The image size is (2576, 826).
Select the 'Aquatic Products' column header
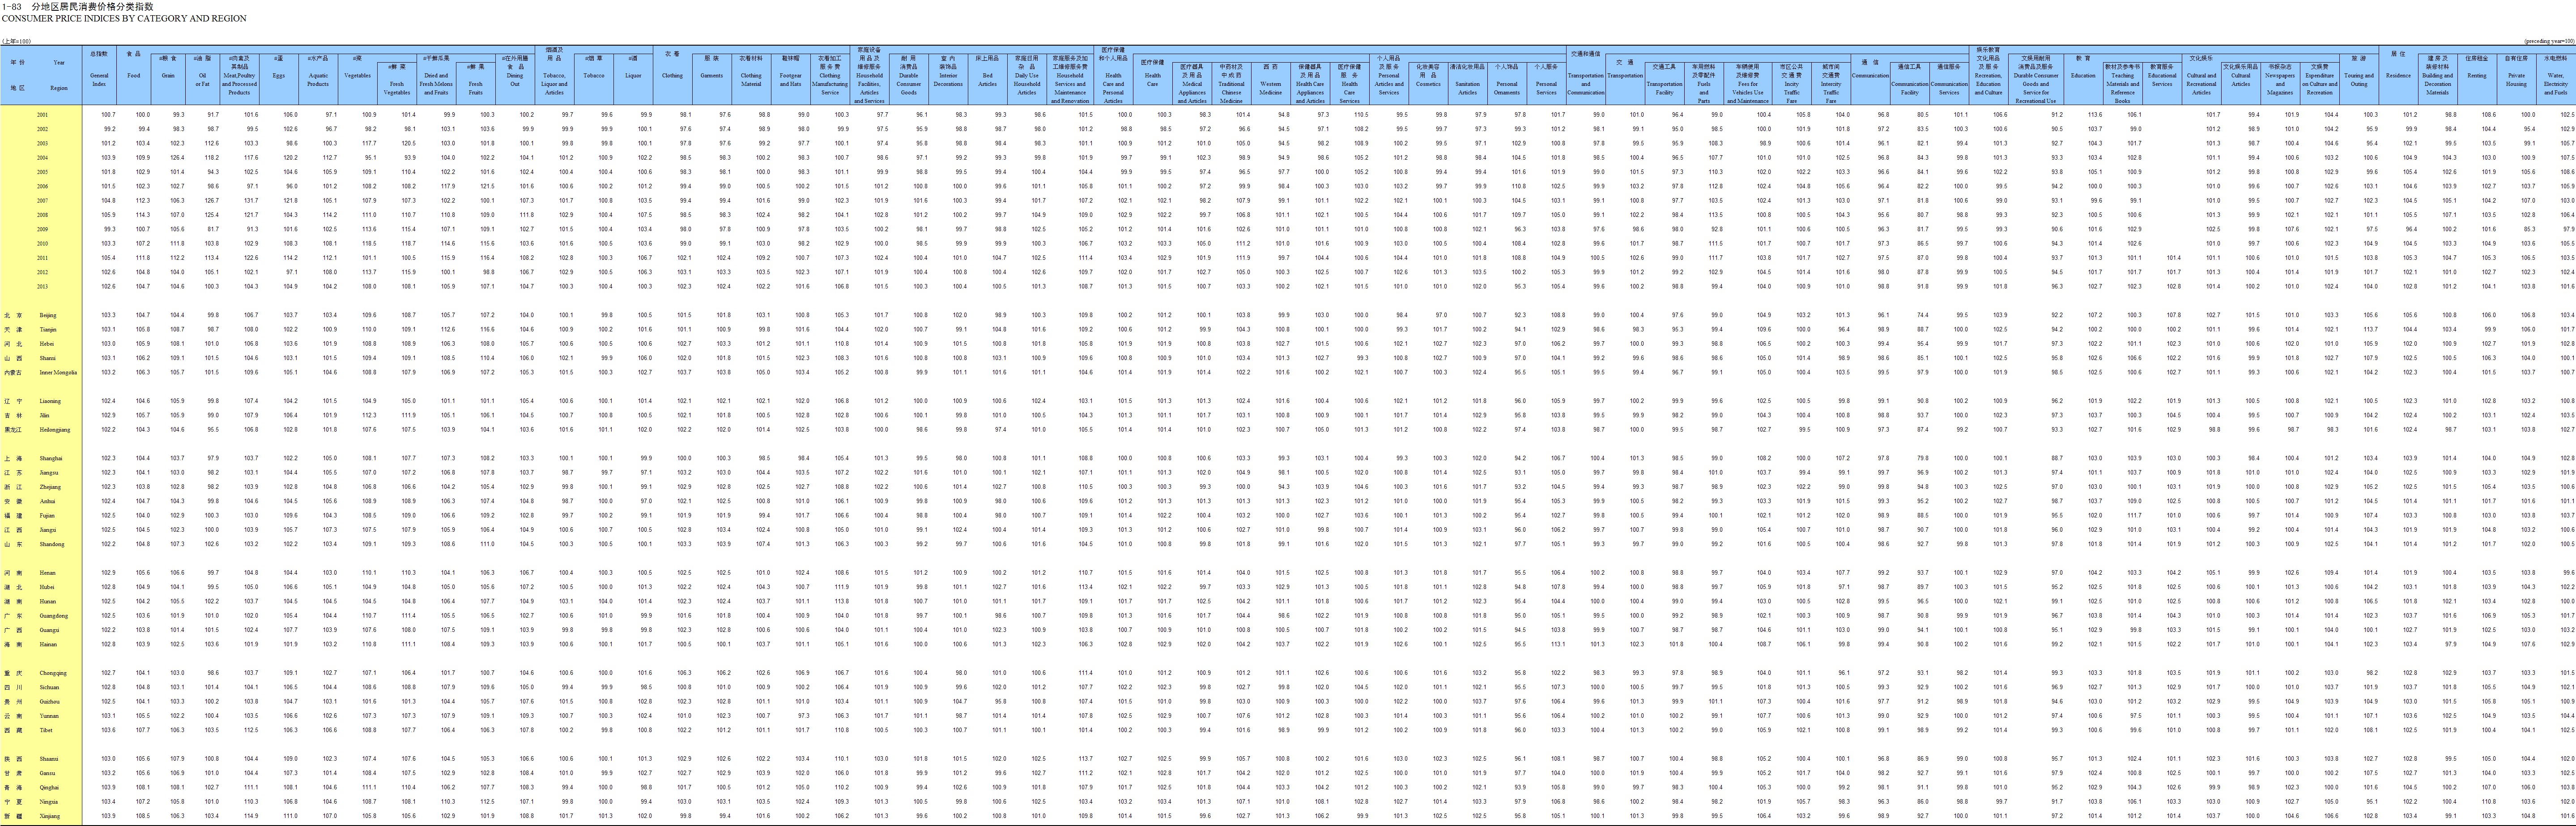coord(318,80)
